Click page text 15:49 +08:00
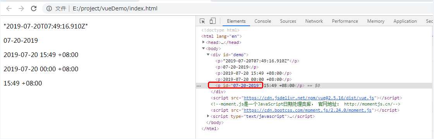 point(23,83)
